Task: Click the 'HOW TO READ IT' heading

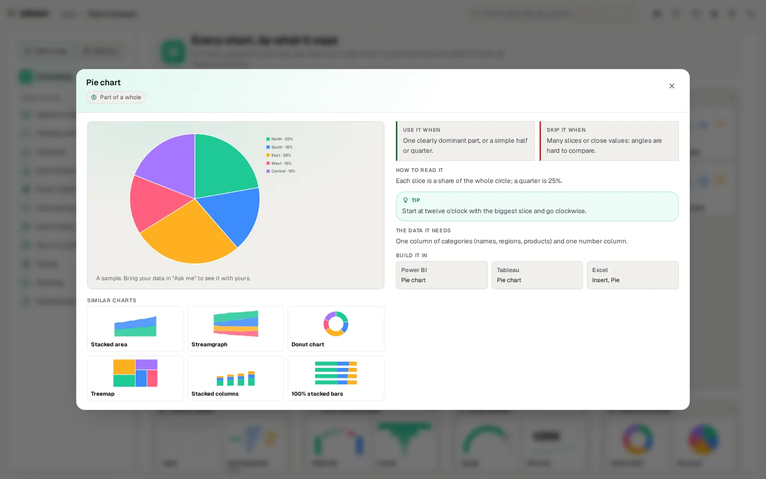Action: coord(419,170)
